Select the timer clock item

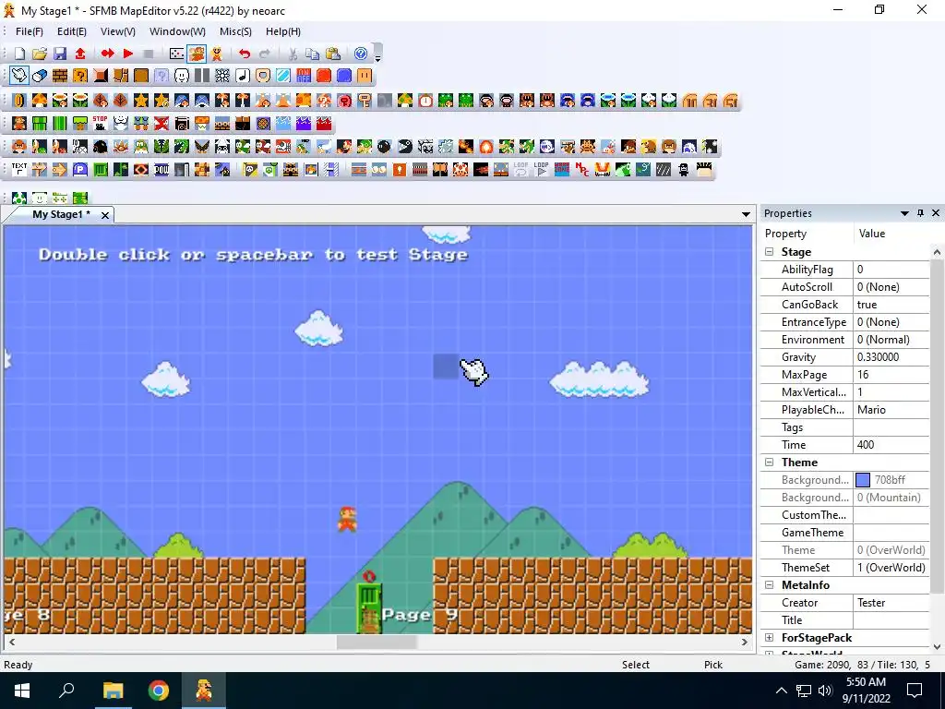(425, 101)
